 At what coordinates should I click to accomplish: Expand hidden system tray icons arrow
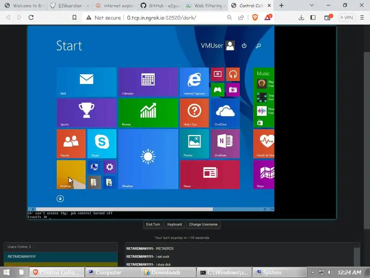click(313, 272)
